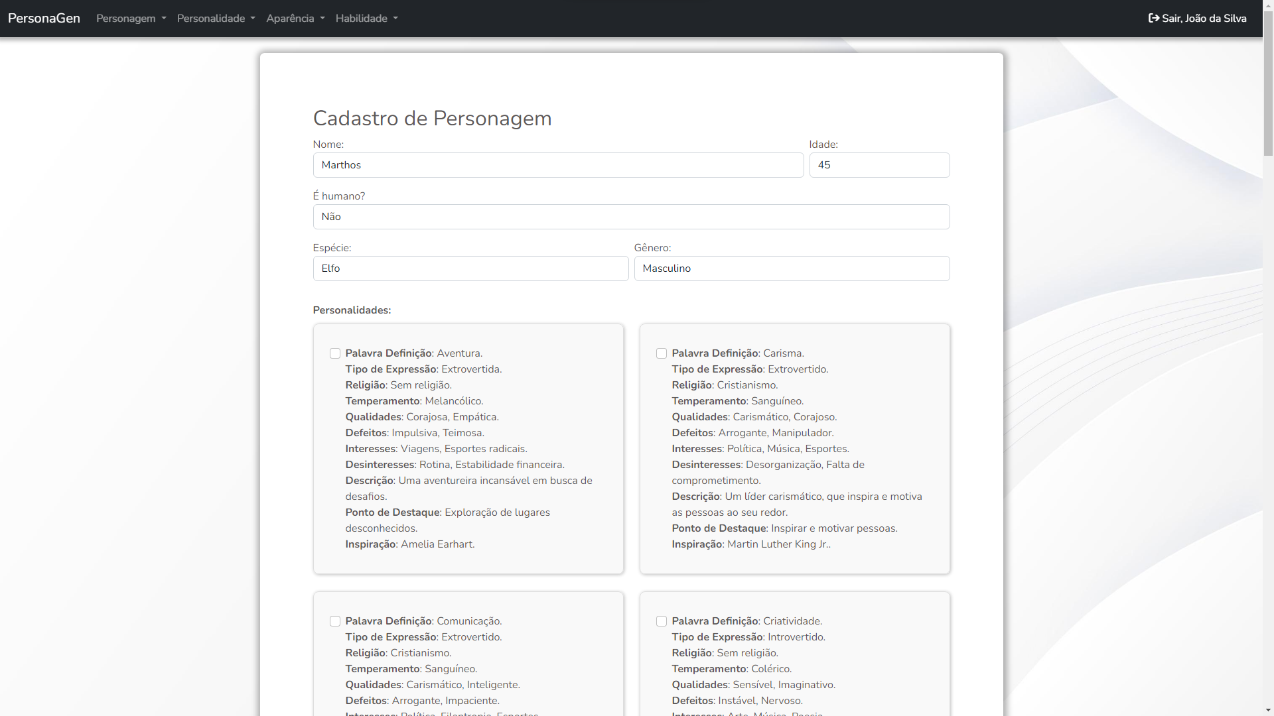
Task: Click the Cadastro de Personagem heading
Action: (432, 118)
